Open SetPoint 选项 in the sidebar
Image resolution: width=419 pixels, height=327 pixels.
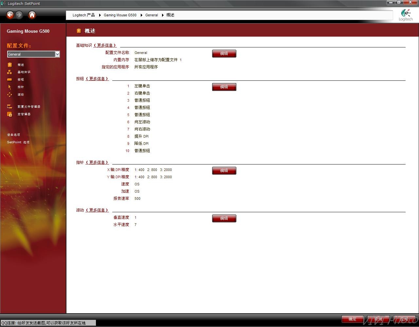pyautogui.click(x=18, y=142)
